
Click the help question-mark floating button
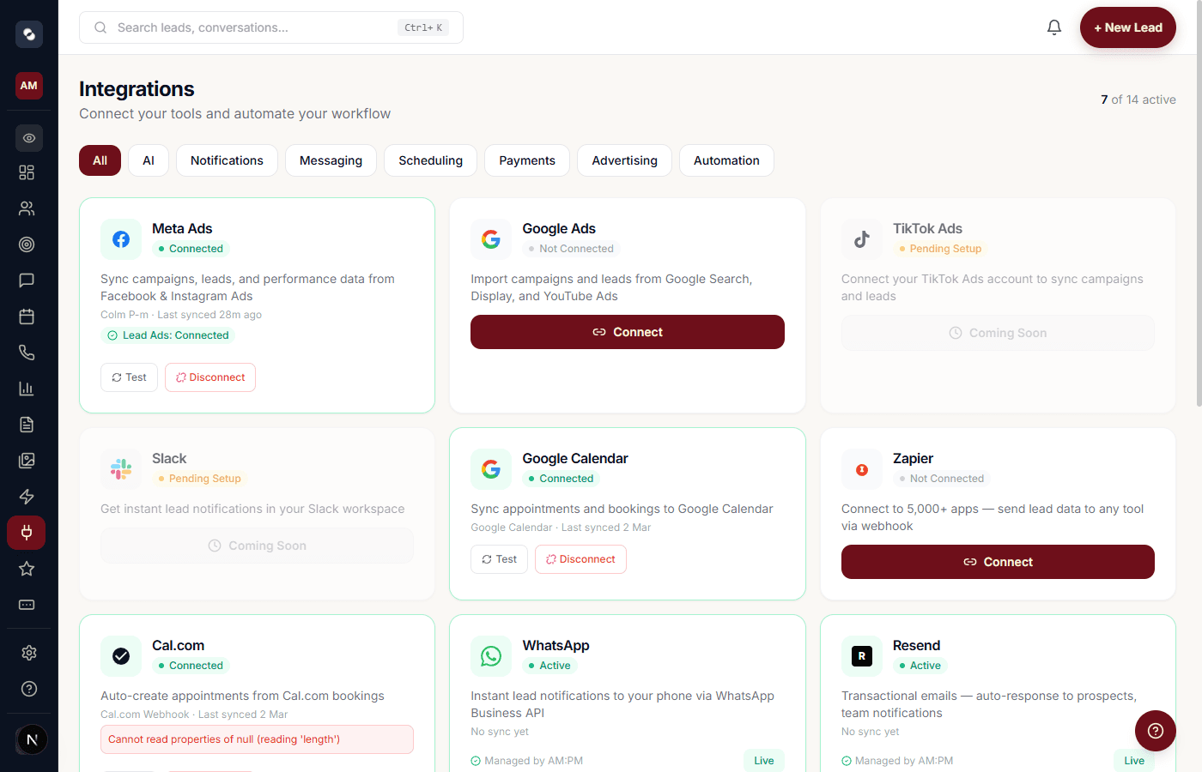[x=1155, y=730]
